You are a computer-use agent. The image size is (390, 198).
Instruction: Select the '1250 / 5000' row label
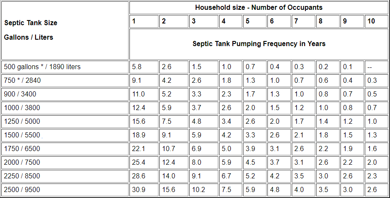pyautogui.click(x=22, y=121)
